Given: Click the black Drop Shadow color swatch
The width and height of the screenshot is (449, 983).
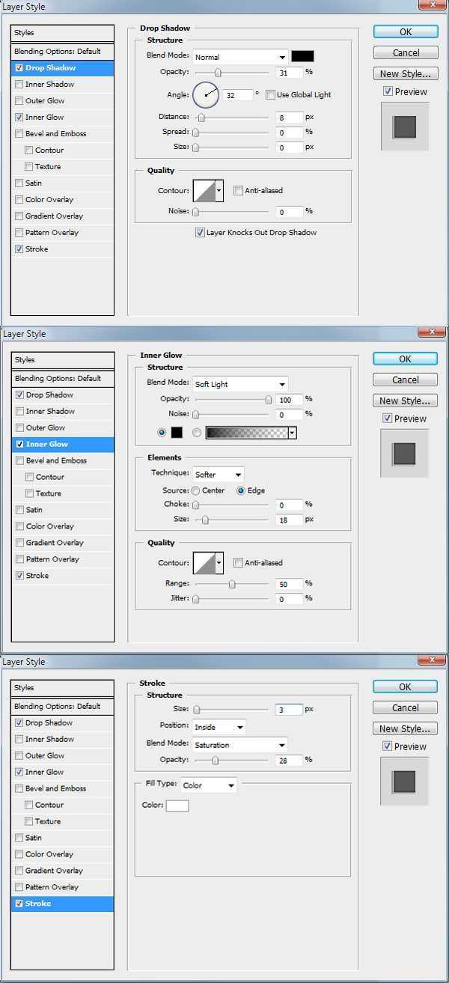Looking at the screenshot, I should coord(302,57).
